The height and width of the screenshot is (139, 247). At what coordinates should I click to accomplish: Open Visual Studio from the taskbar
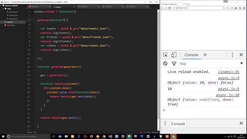pyautogui.click(x=110, y=136)
